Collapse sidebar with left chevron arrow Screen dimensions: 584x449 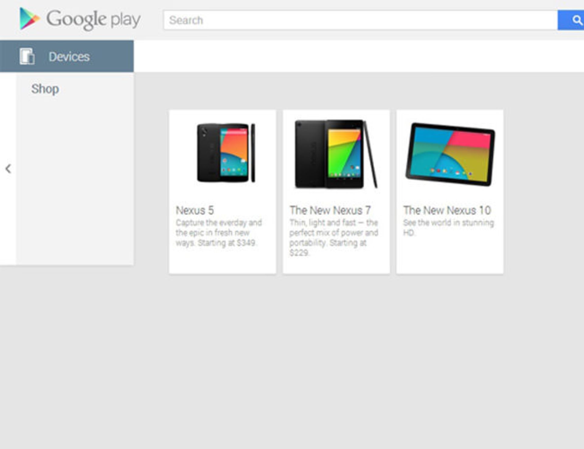point(8,169)
